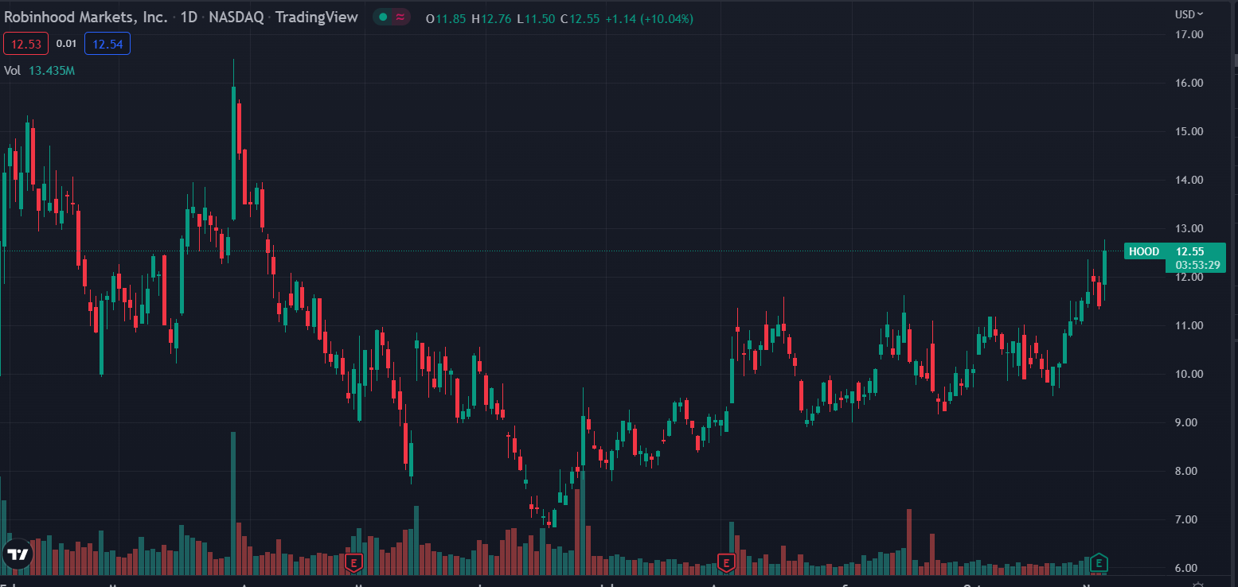1238x587 pixels.
Task: Click the HOOD symbol tag on the price axis
Action: pyautogui.click(x=1144, y=251)
